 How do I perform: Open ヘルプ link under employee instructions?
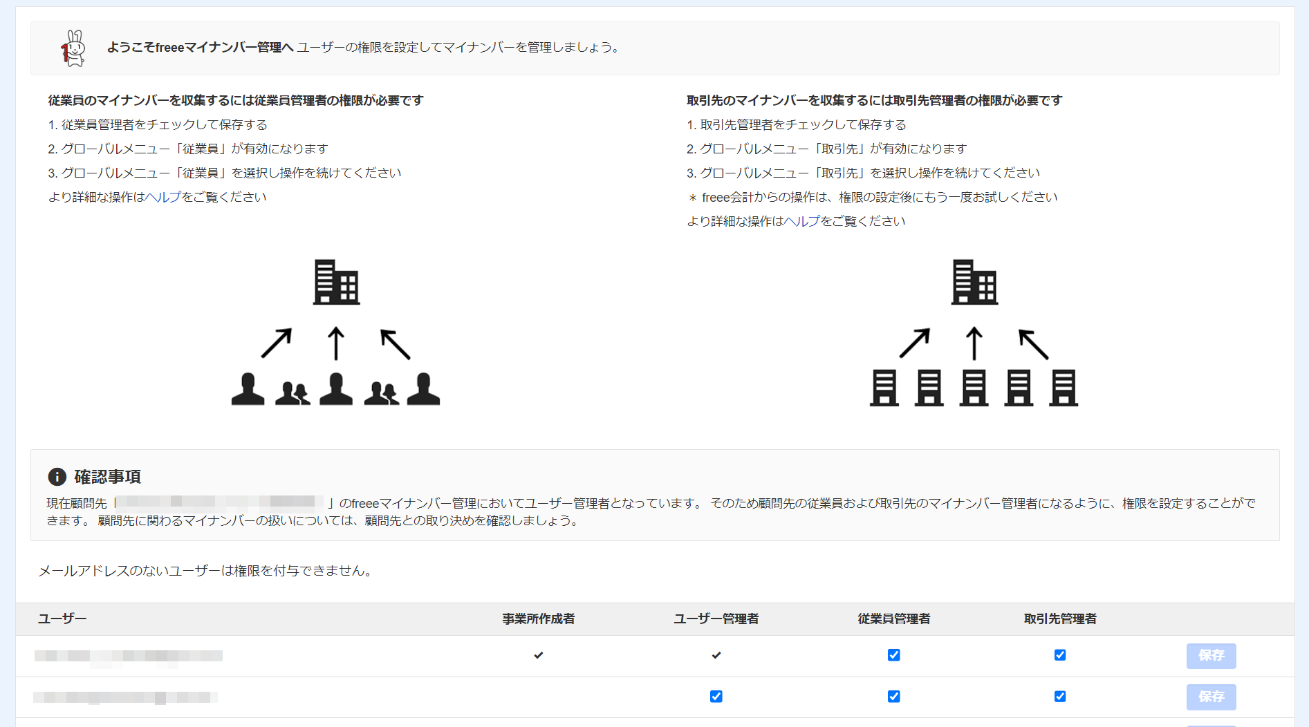tap(163, 197)
